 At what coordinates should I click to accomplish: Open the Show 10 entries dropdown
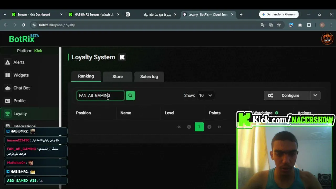point(206,96)
